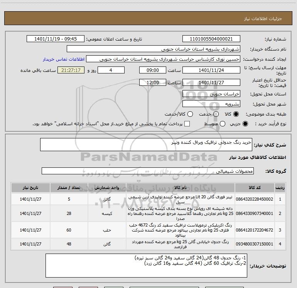Click the delivery city field بشرویه

[211, 104]
